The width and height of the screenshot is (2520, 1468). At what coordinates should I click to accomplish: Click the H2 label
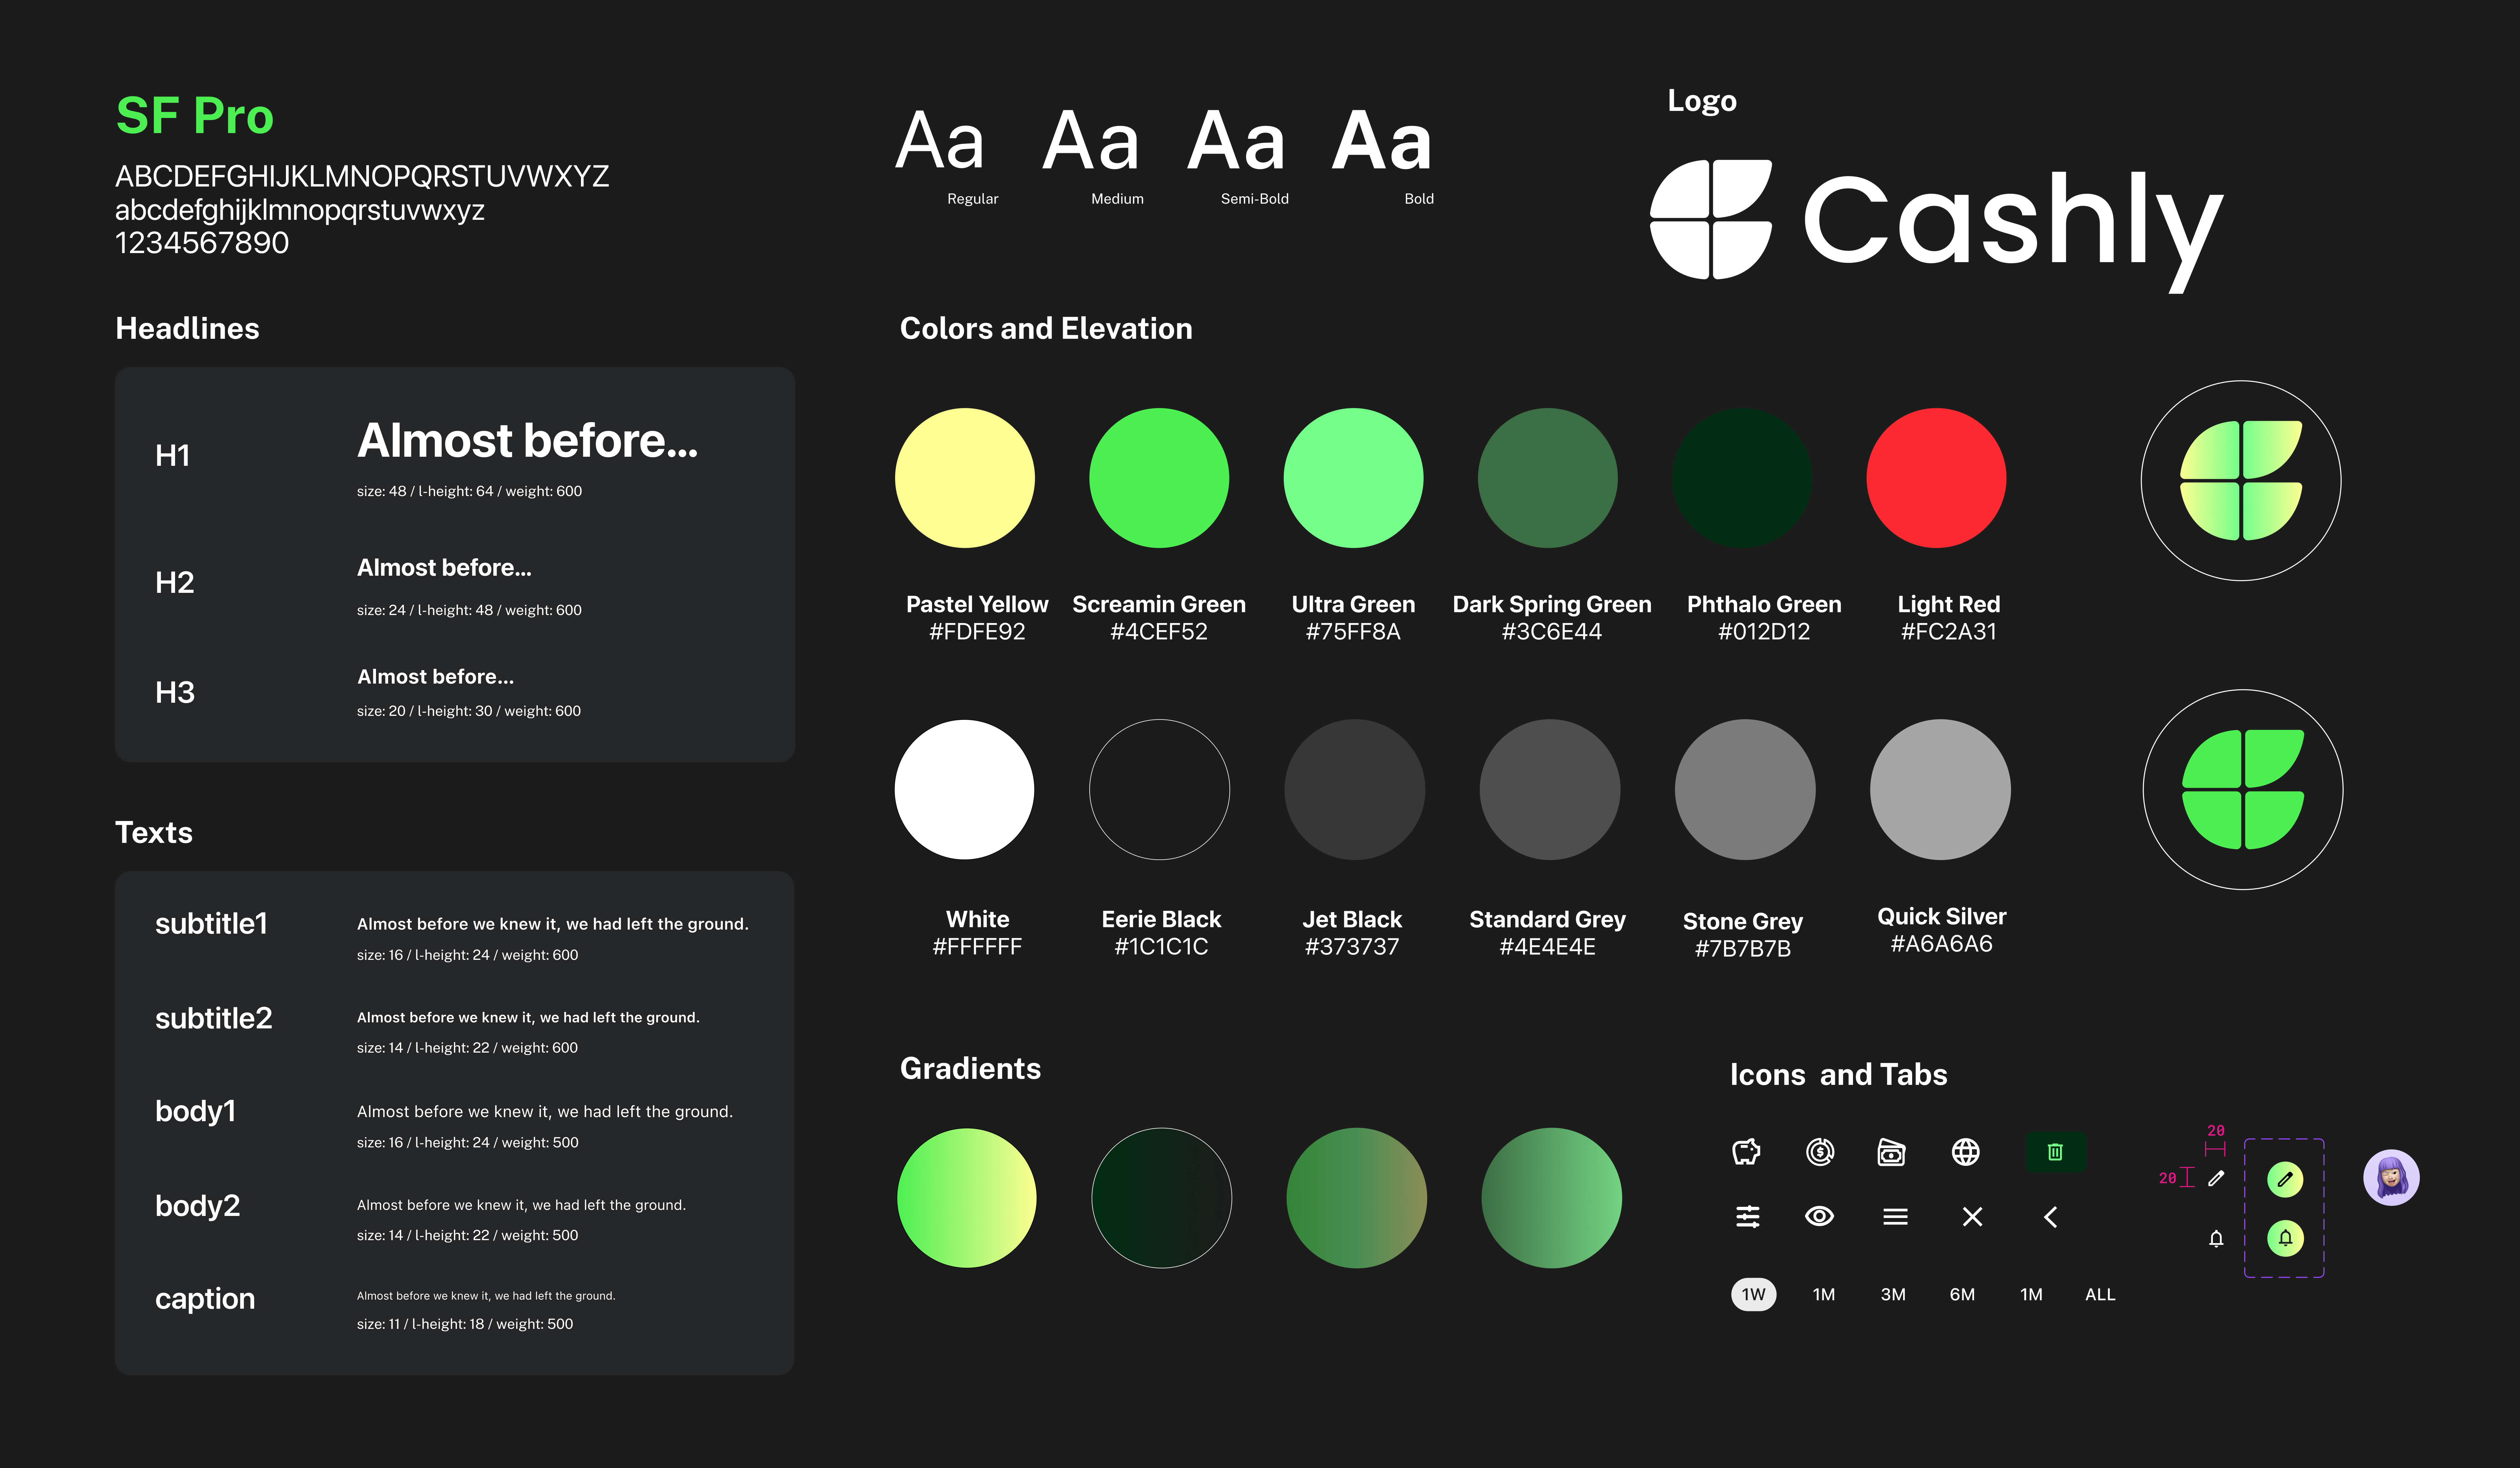[x=175, y=583]
